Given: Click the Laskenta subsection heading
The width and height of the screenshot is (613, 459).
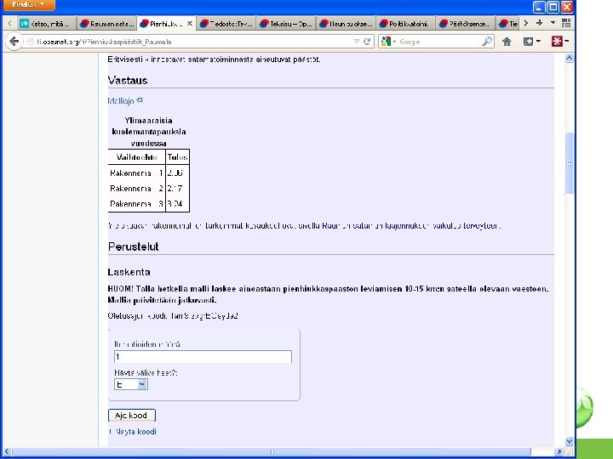Looking at the screenshot, I should point(129,272).
